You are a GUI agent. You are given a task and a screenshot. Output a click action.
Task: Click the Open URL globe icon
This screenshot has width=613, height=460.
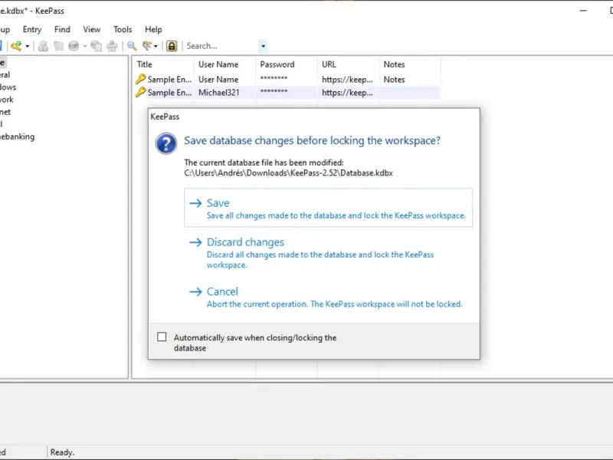point(74,46)
